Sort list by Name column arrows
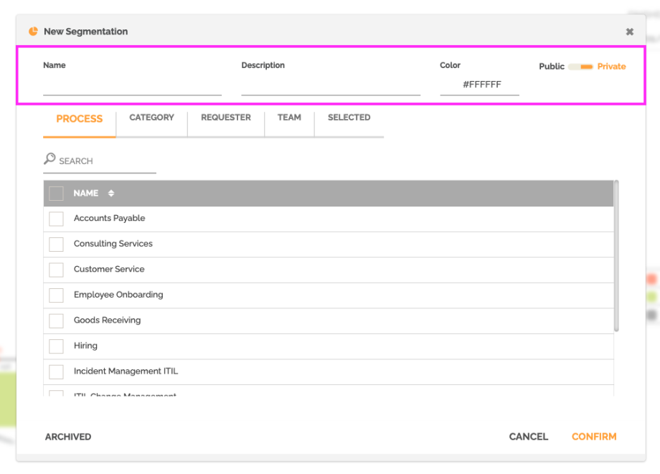Image resolution: width=660 pixels, height=474 pixels. click(x=111, y=194)
